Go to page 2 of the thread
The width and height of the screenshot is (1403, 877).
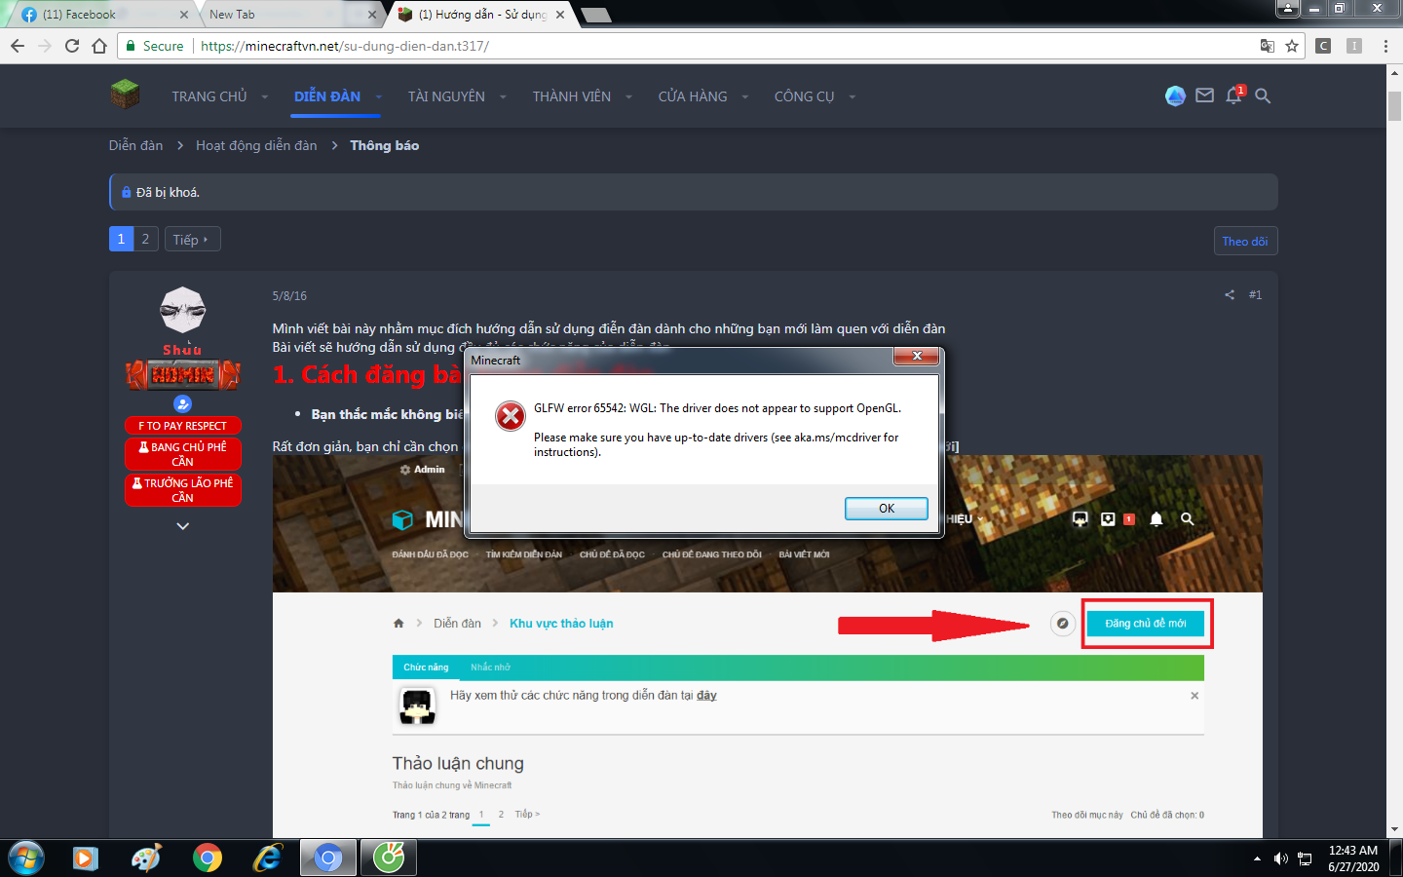pyautogui.click(x=146, y=239)
